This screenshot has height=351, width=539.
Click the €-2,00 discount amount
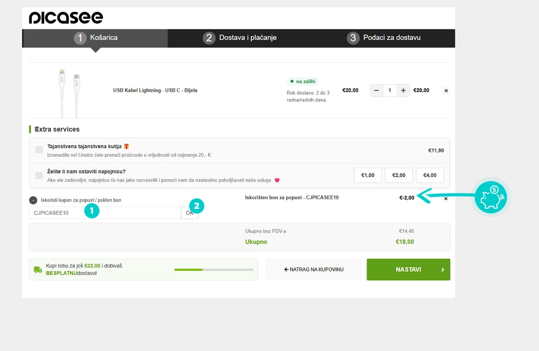pyautogui.click(x=407, y=198)
